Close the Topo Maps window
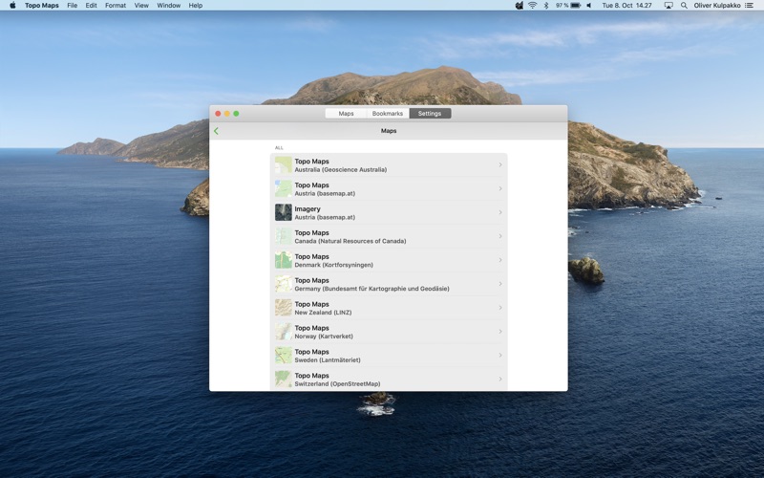764x478 pixels. point(218,114)
